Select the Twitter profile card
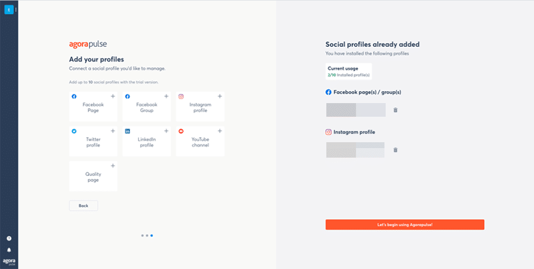 click(x=93, y=142)
